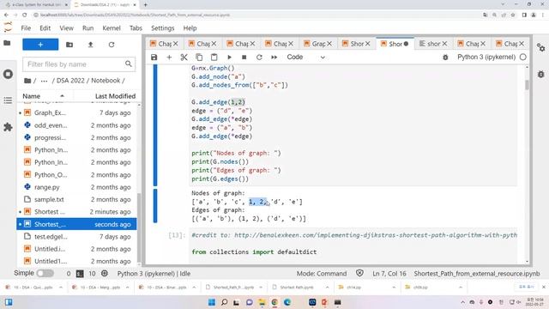
Task: Paste cell from the clipboard icon
Action: [x=214, y=58]
